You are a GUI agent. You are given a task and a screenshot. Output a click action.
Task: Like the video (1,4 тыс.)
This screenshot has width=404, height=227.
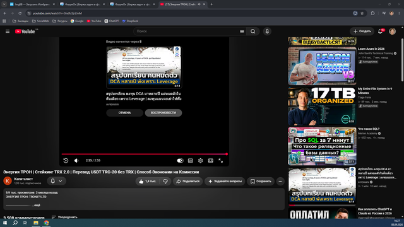[147, 181]
